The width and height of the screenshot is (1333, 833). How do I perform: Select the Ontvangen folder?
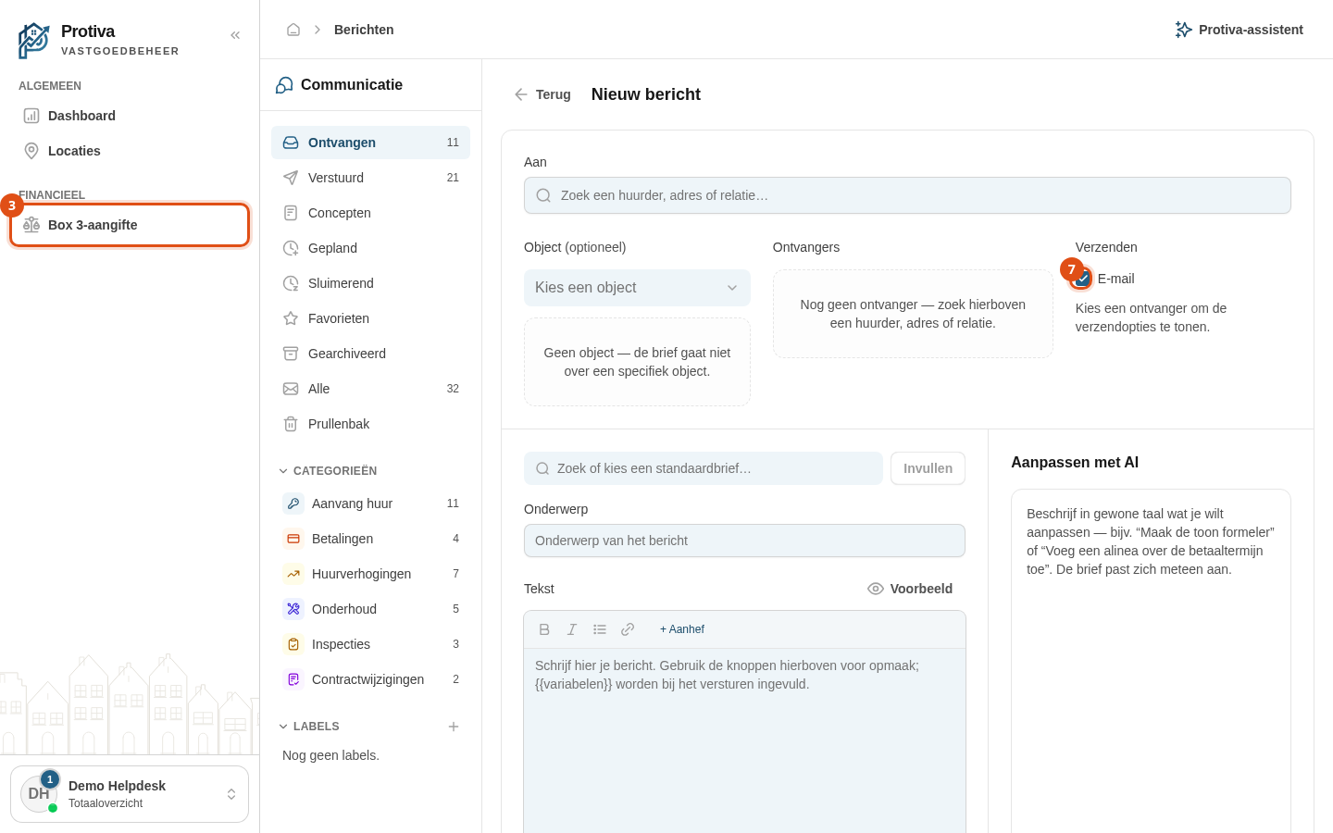pos(370,143)
